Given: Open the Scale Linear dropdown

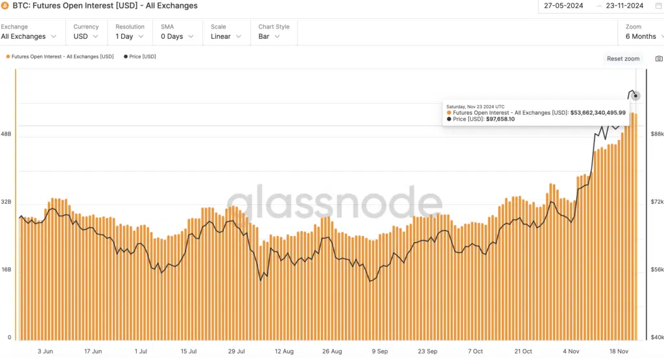Looking at the screenshot, I should (226, 36).
